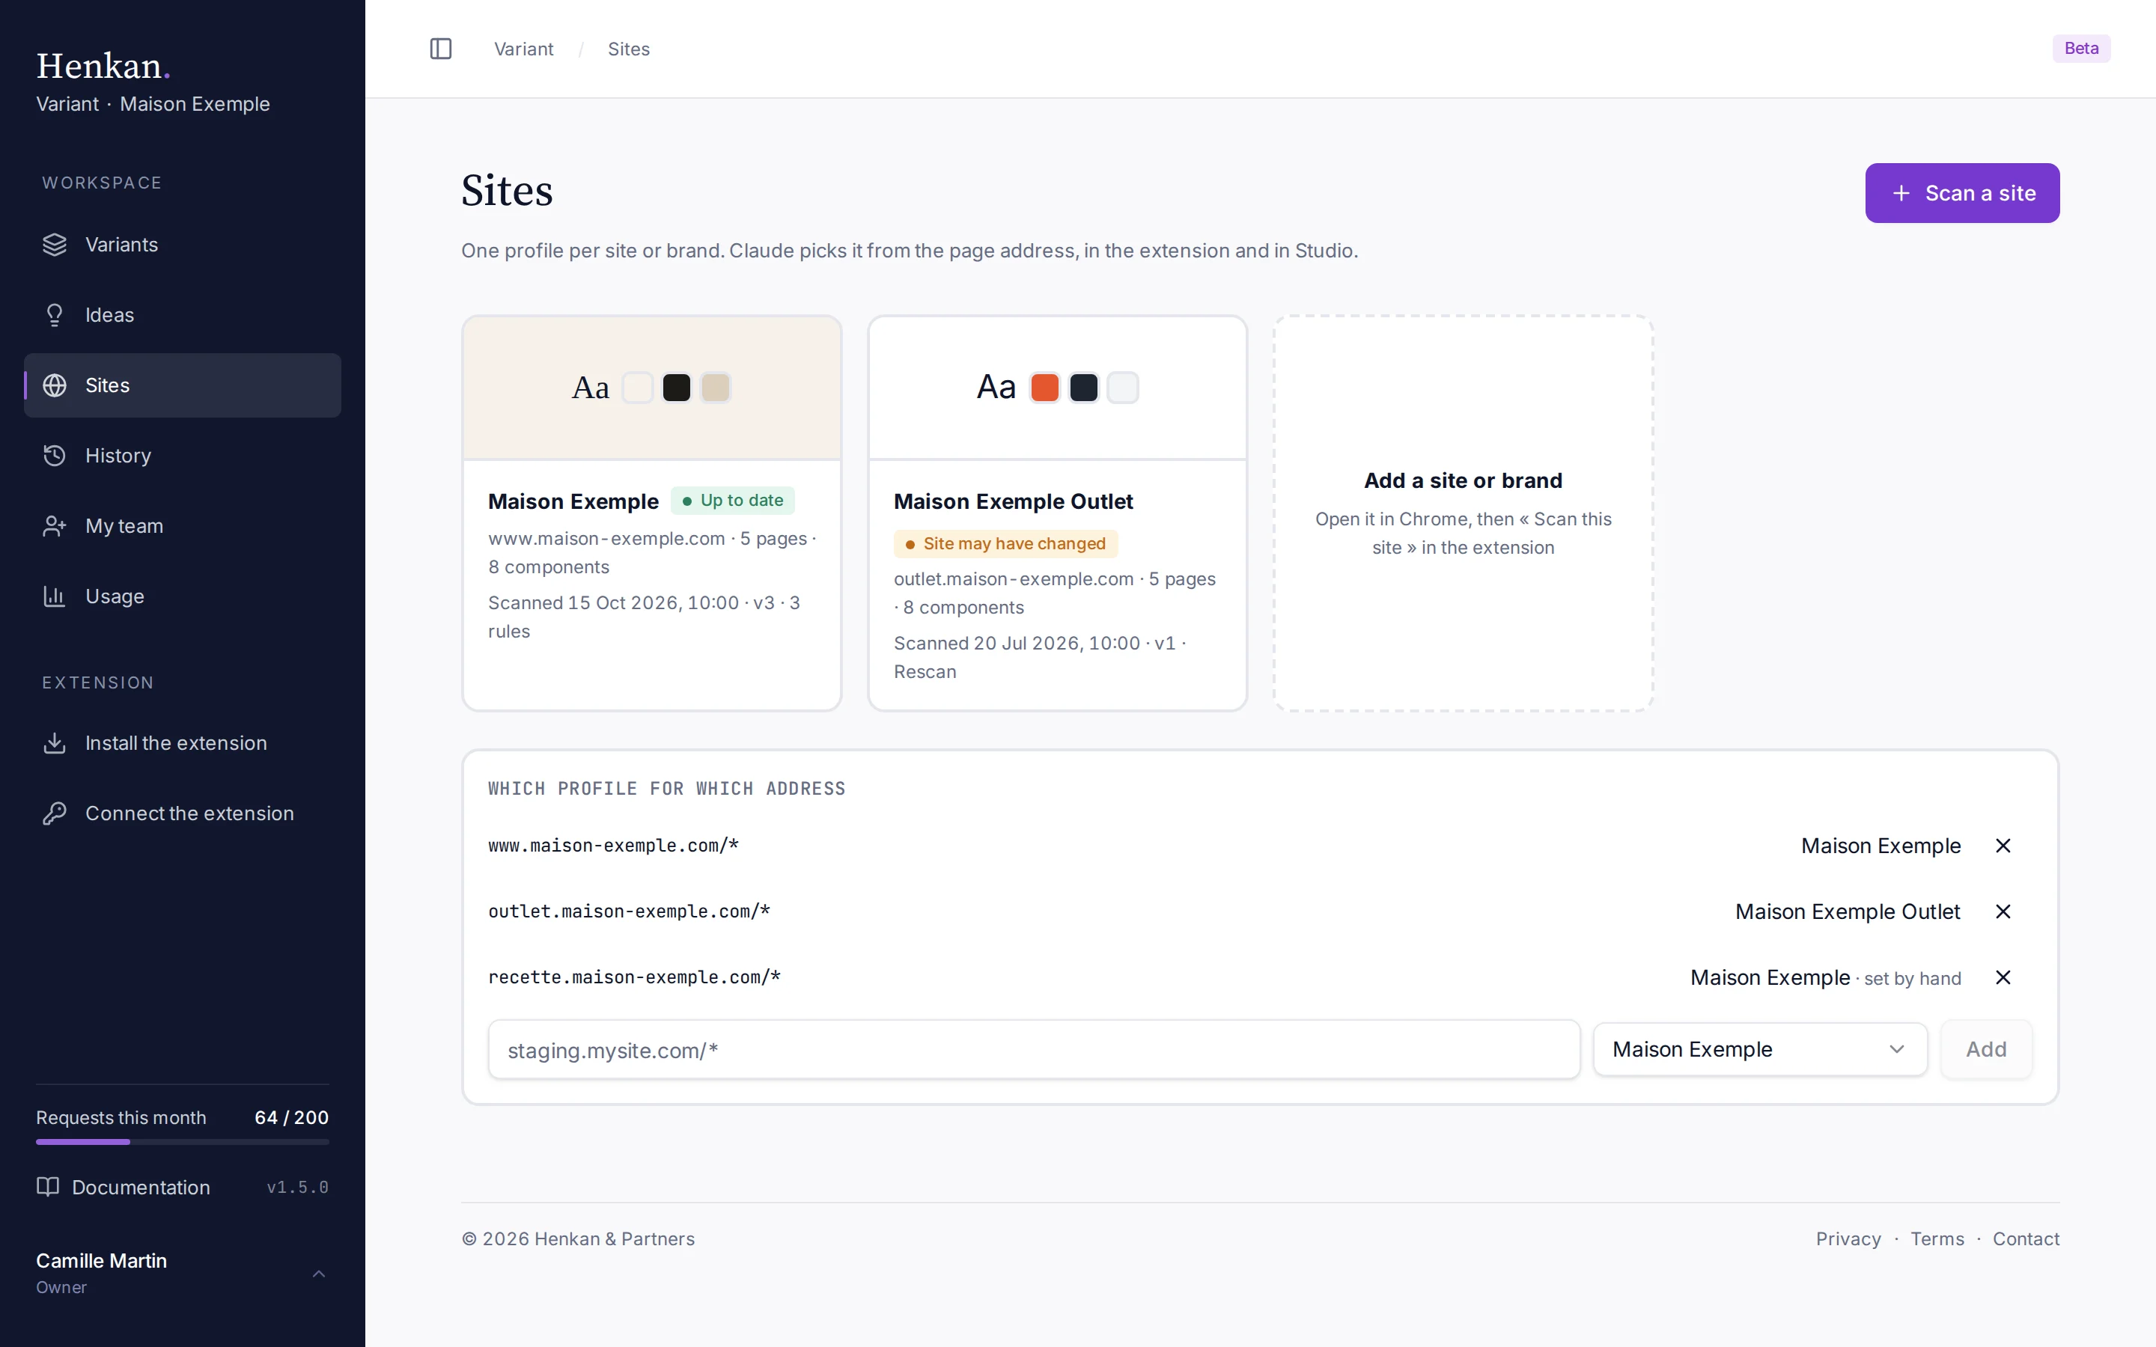Open Usage in the sidebar
Image resolution: width=2156 pixels, height=1347 pixels.
tap(183, 597)
